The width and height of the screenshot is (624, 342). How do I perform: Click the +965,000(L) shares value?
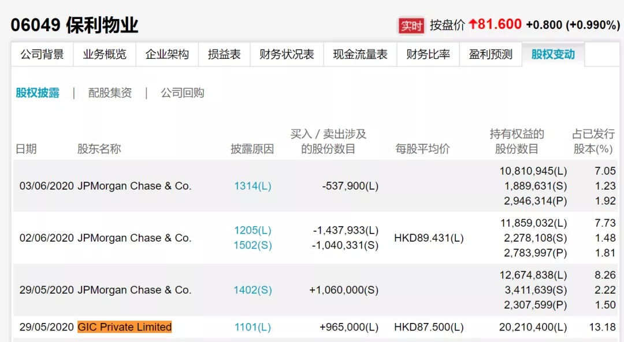click(x=349, y=327)
